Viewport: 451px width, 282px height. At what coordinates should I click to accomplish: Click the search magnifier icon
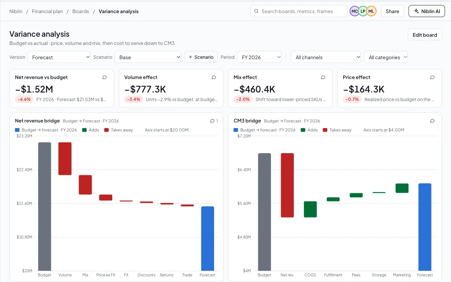[256, 11]
